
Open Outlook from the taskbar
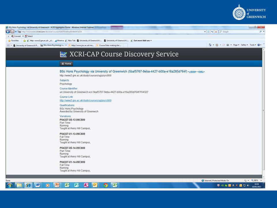coord(95,185)
